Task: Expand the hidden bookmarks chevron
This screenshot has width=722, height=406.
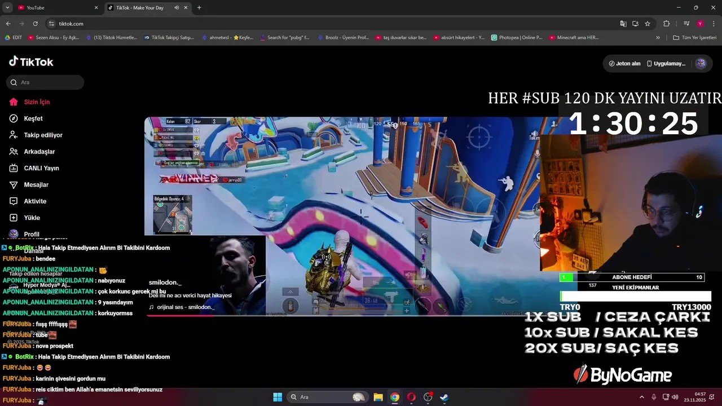Action: click(x=658, y=38)
